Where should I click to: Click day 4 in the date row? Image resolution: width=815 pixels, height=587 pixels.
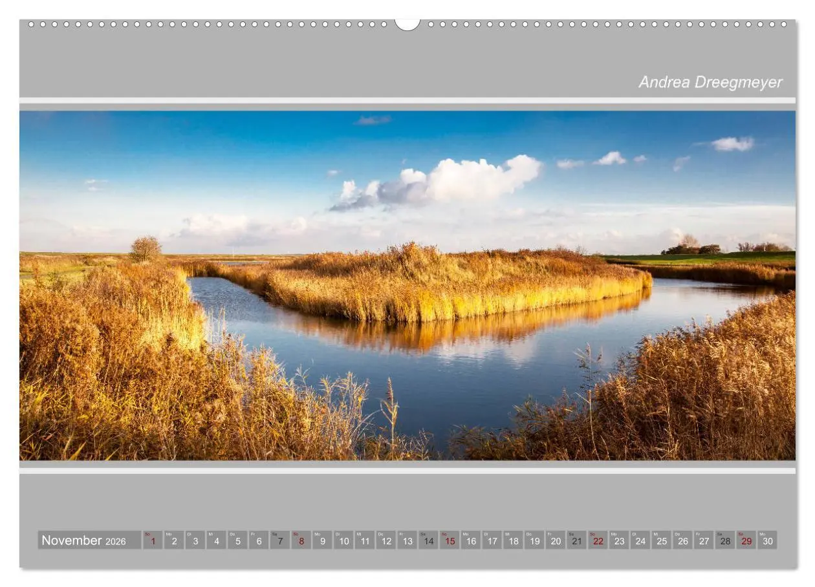(x=217, y=540)
